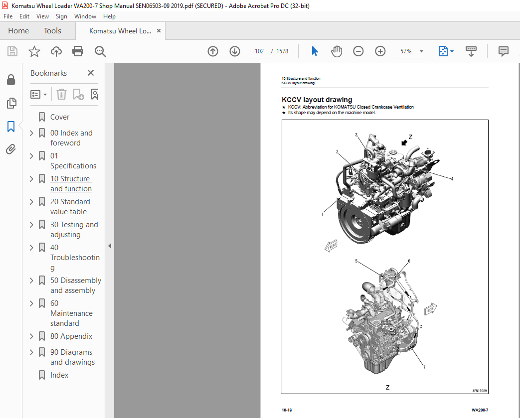Jump to '40 Troubleshooting' bookmark
The width and height of the screenshot is (520, 418).
pos(75,258)
